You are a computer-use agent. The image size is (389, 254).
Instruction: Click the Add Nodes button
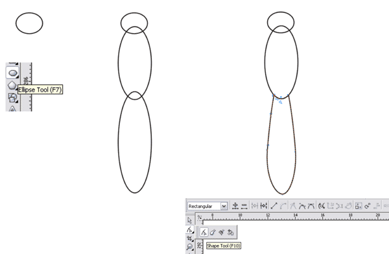[235, 206]
